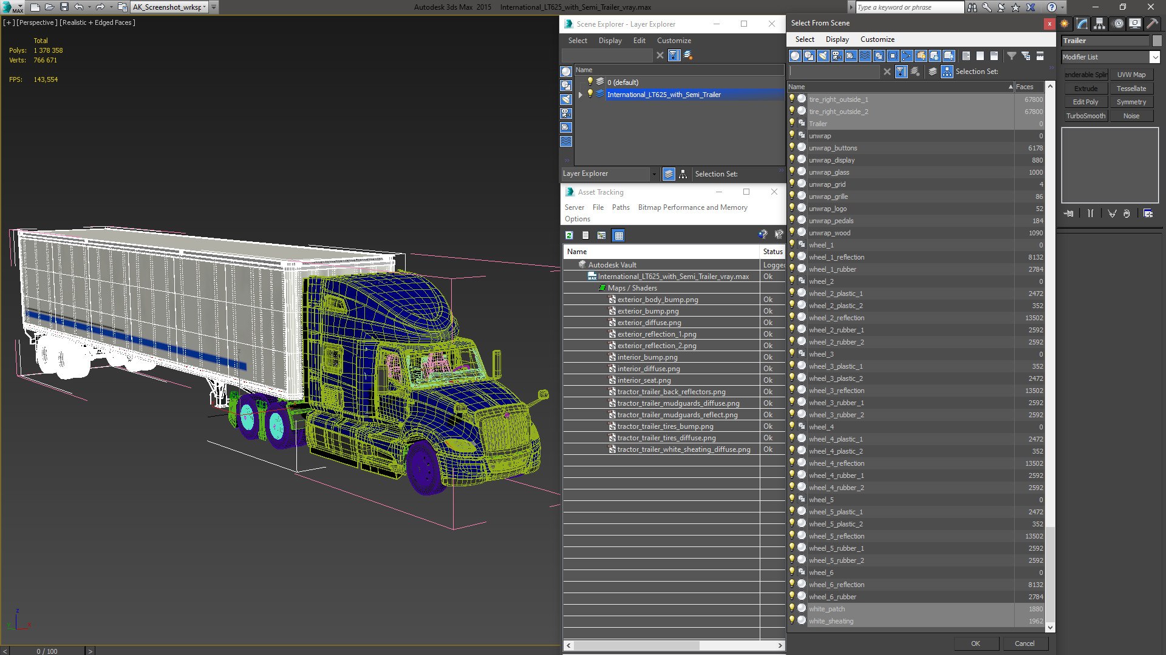The height and width of the screenshot is (655, 1166).
Task: Click Open file folder icon in top toolbar
Action: coord(50,7)
